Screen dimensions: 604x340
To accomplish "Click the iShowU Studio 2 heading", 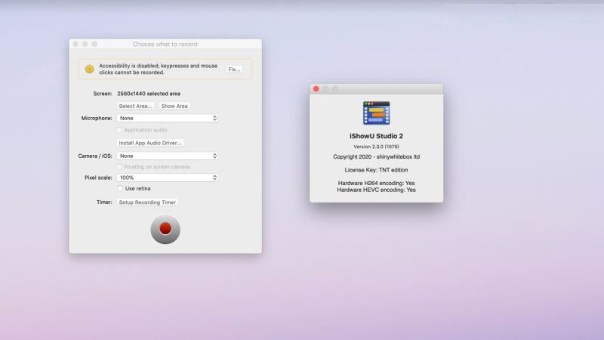I will [376, 136].
